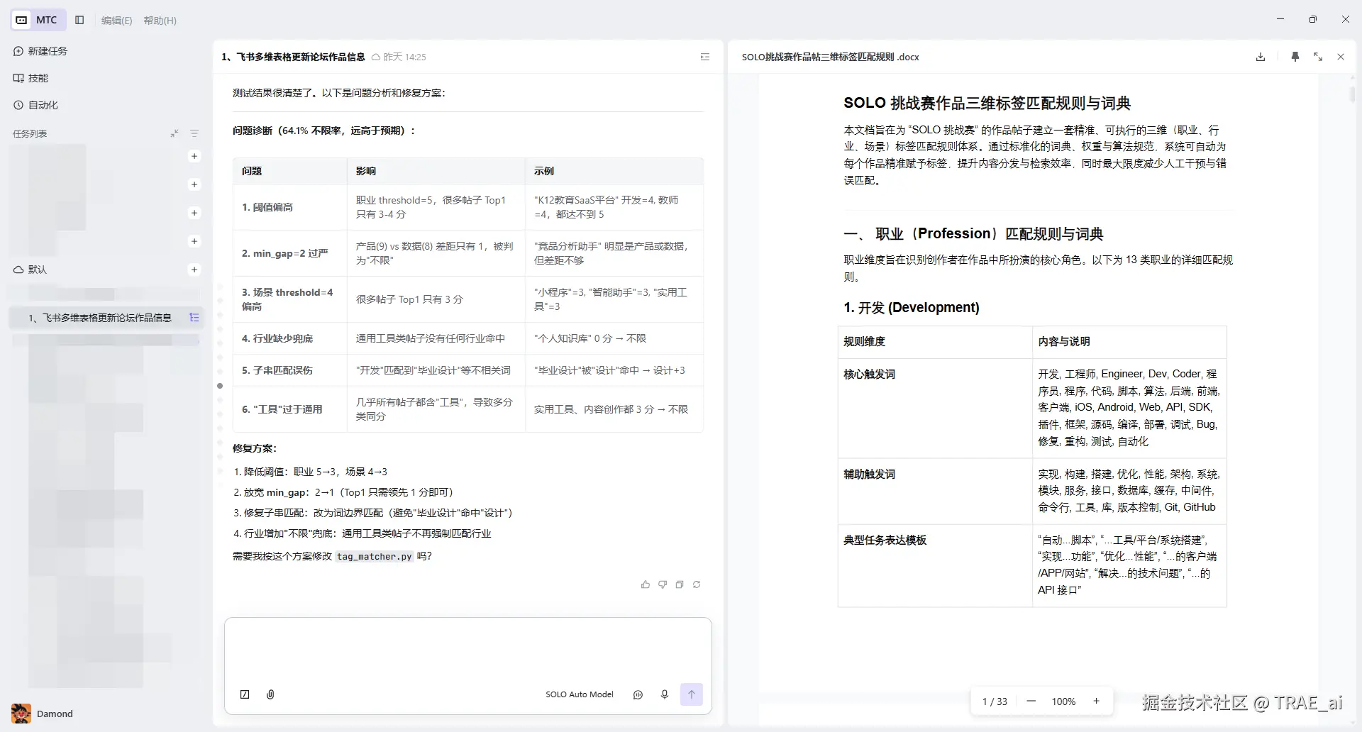Click the MTC app logo button

pos(38,20)
